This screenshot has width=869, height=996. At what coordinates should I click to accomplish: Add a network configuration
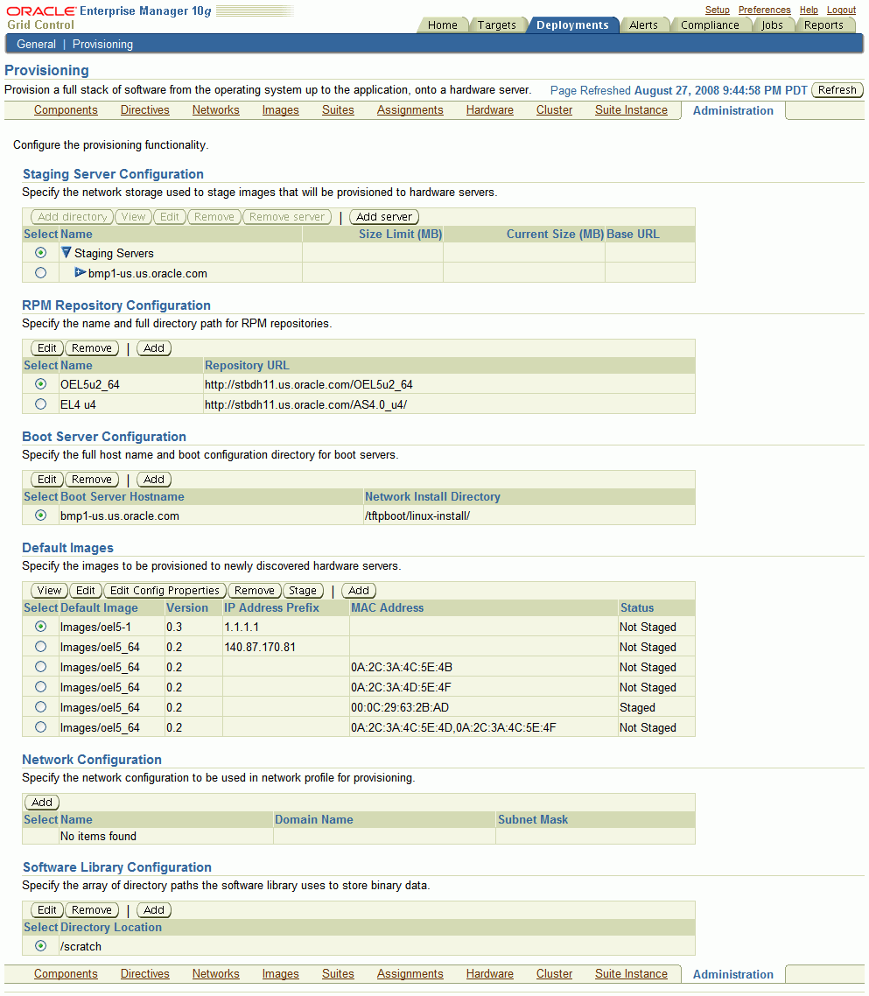tap(42, 803)
